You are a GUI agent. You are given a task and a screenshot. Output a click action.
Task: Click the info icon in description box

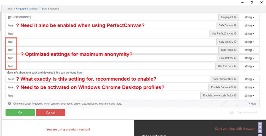click(9, 104)
